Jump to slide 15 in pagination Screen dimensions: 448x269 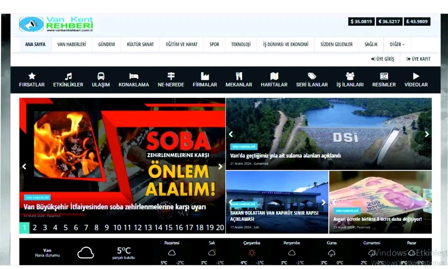168,227
